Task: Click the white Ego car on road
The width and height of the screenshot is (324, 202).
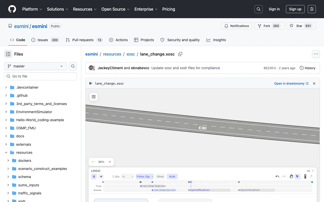Action: click(202, 128)
